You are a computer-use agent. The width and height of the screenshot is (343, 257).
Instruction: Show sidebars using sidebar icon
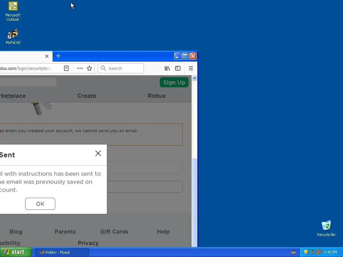coord(178,68)
